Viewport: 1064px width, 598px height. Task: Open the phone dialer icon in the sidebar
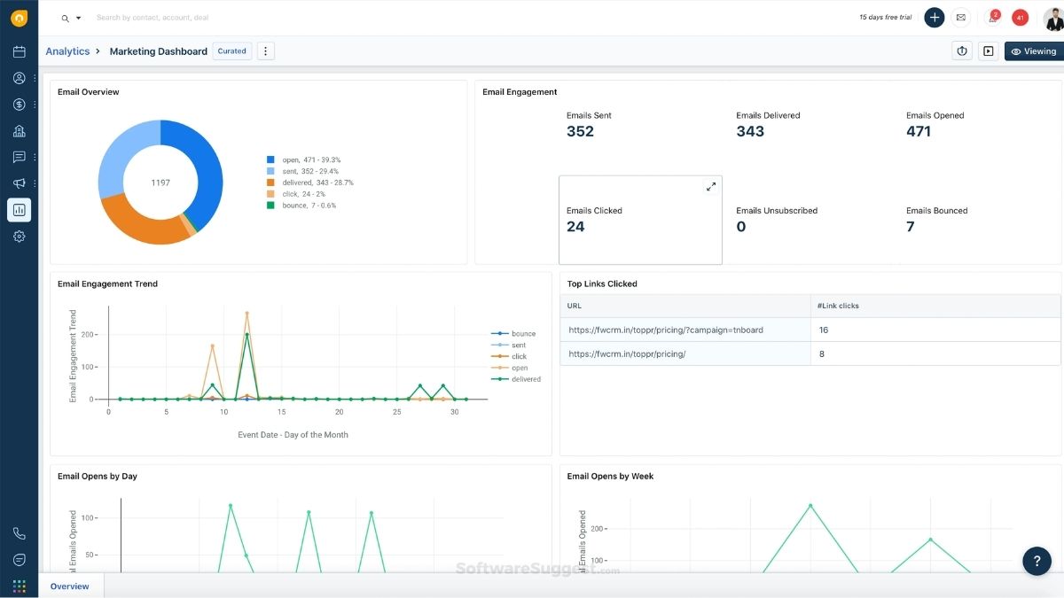[20, 532]
